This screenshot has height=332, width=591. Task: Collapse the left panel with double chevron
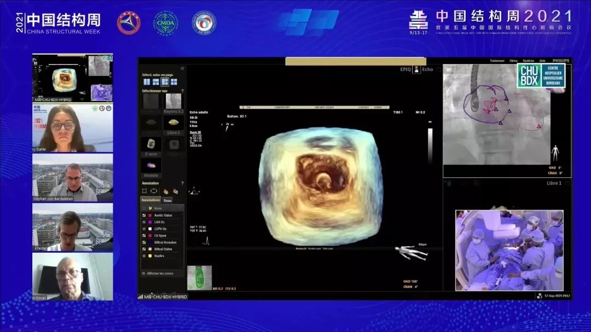tap(182, 68)
